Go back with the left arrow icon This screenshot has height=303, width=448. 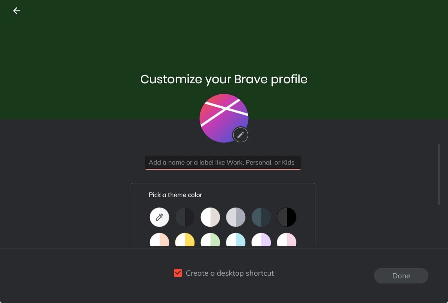point(16,11)
